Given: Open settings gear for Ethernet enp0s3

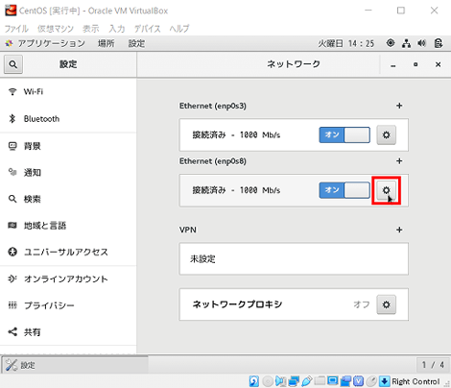Looking at the screenshot, I should (x=386, y=134).
